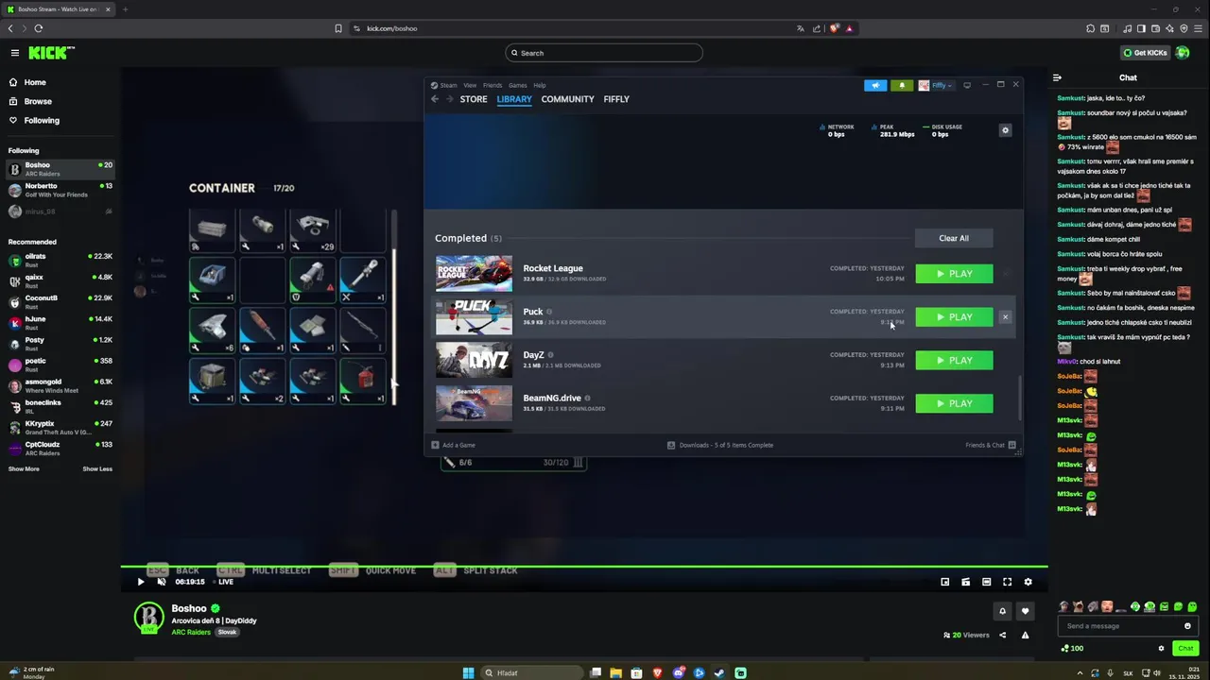The image size is (1210, 680).
Task: Open profile avatar menu on Kick
Action: click(1183, 53)
